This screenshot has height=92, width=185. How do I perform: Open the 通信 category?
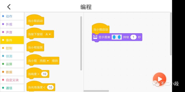12,88
